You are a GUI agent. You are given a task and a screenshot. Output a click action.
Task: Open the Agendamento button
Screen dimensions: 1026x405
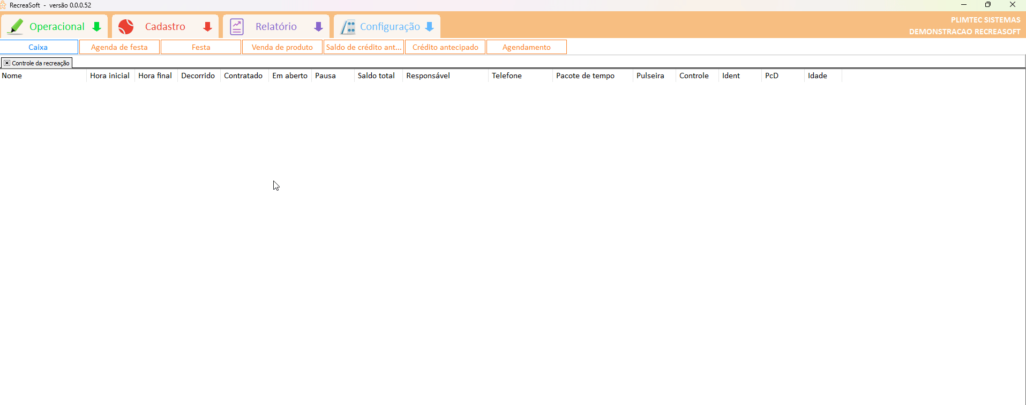pos(527,47)
